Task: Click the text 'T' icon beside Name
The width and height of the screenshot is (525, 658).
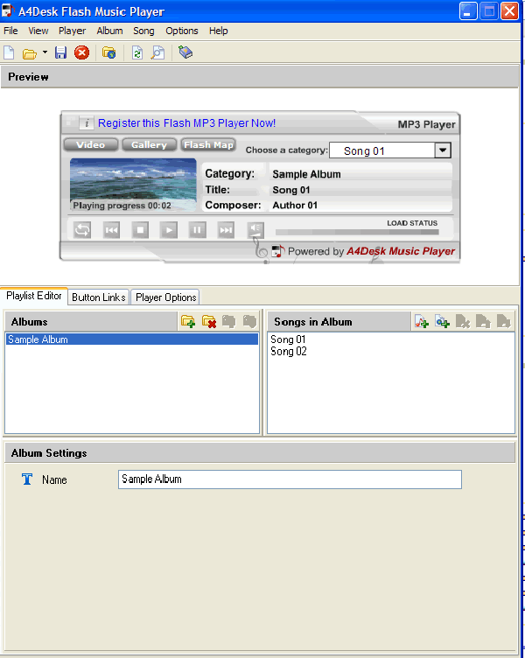Action: click(x=27, y=479)
